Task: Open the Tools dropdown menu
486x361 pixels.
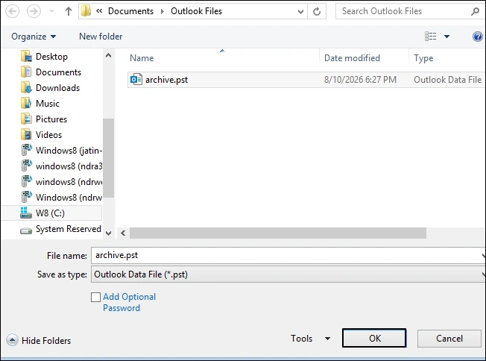Action: (311, 339)
